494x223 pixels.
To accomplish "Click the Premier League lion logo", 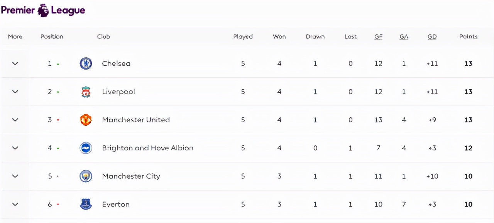I will (43, 10).
